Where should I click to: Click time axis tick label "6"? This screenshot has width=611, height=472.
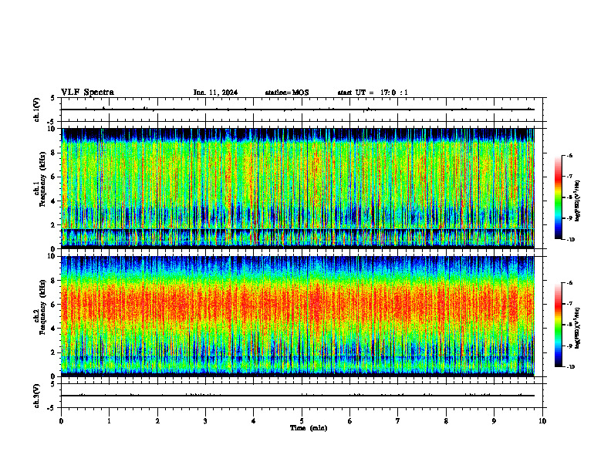click(350, 421)
